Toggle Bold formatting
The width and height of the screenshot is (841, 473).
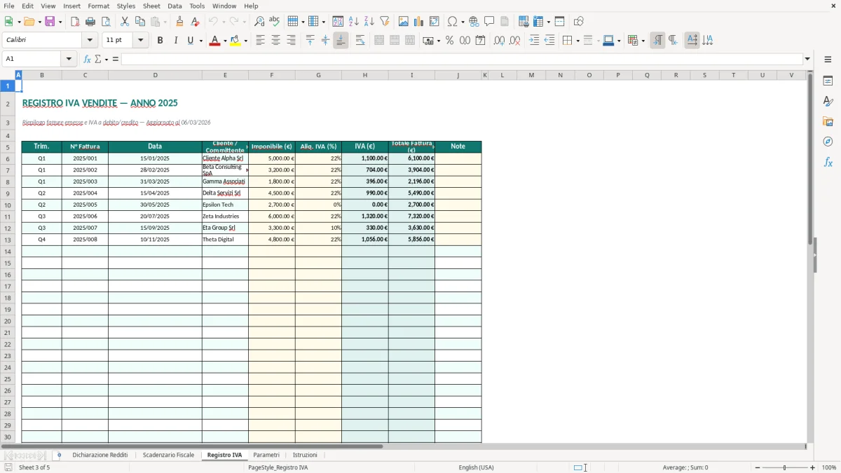tap(160, 41)
